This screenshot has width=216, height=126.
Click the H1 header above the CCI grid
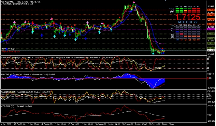coord(194,25)
